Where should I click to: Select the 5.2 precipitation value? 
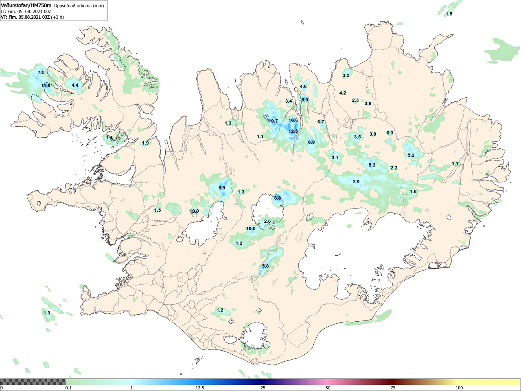click(411, 155)
